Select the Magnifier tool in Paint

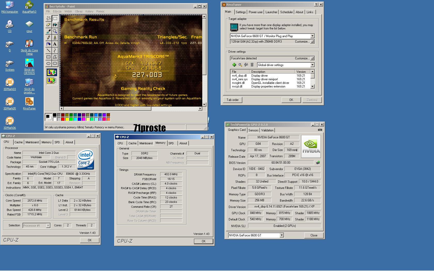[55, 31]
